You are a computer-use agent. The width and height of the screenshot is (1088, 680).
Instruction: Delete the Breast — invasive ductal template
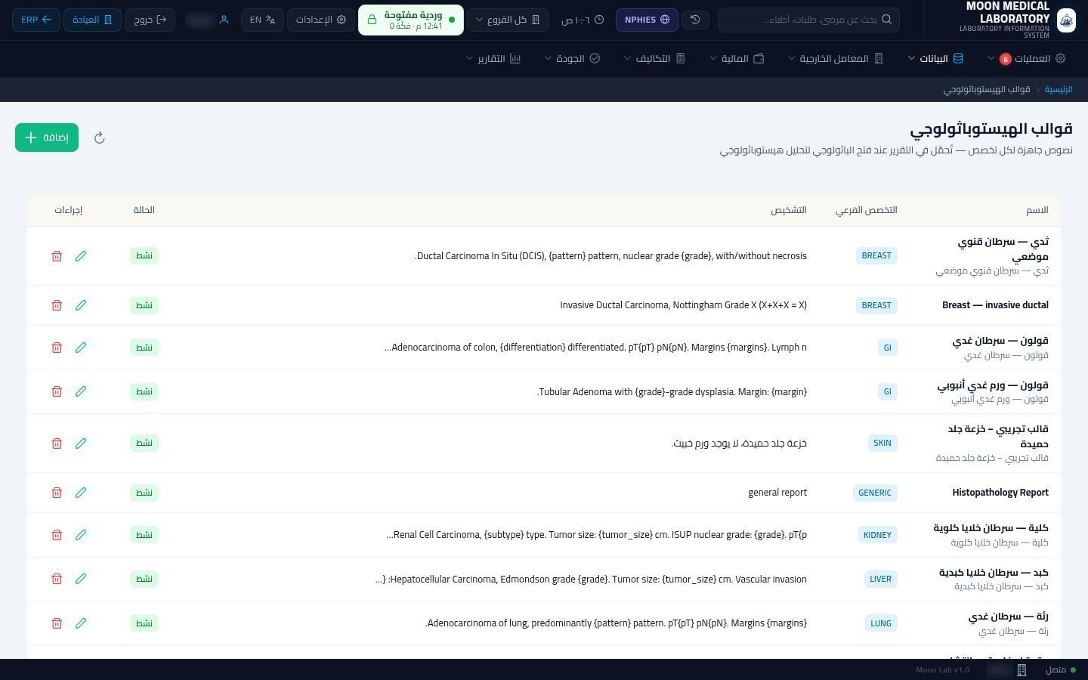pyautogui.click(x=57, y=305)
